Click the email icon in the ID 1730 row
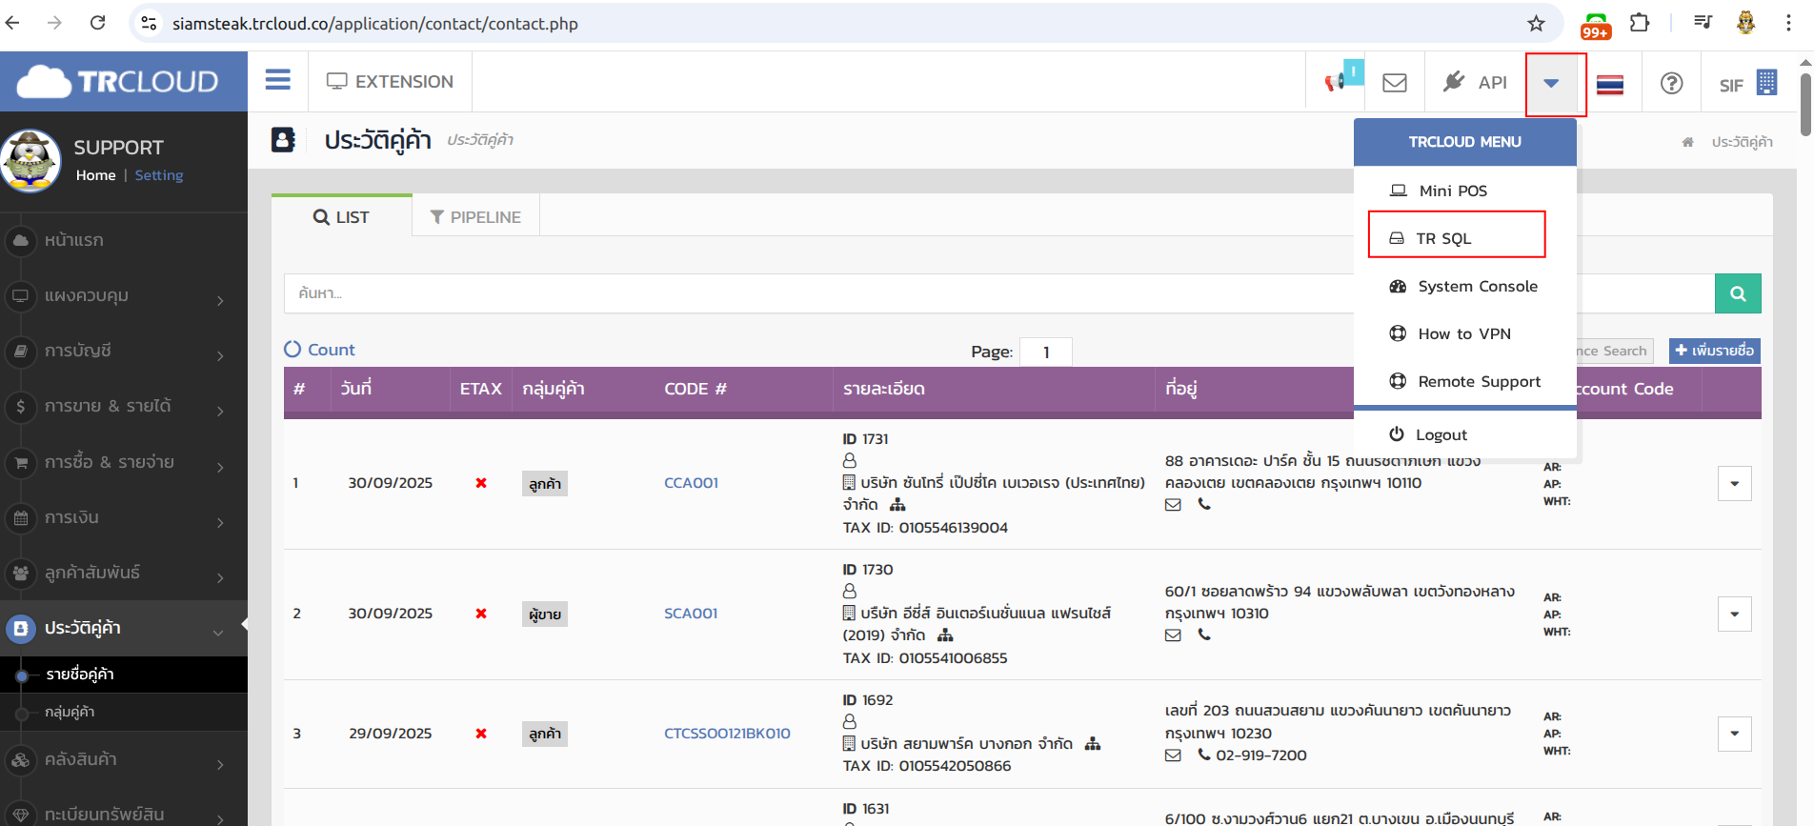The image size is (1814, 826). (1173, 635)
